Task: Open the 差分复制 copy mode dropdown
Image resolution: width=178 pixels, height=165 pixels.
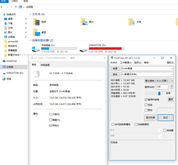Action: click(x=172, y=81)
